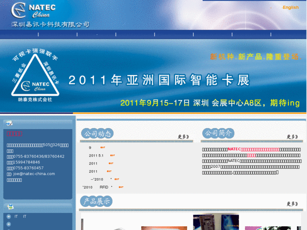
Task: Select the fax number 0755-83760457
Action: point(28,168)
